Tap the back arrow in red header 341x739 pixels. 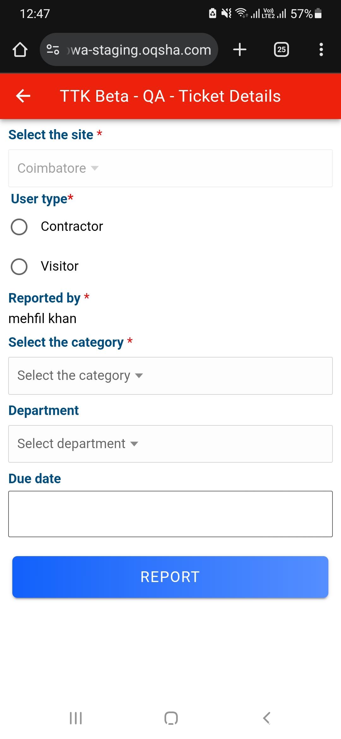23,96
